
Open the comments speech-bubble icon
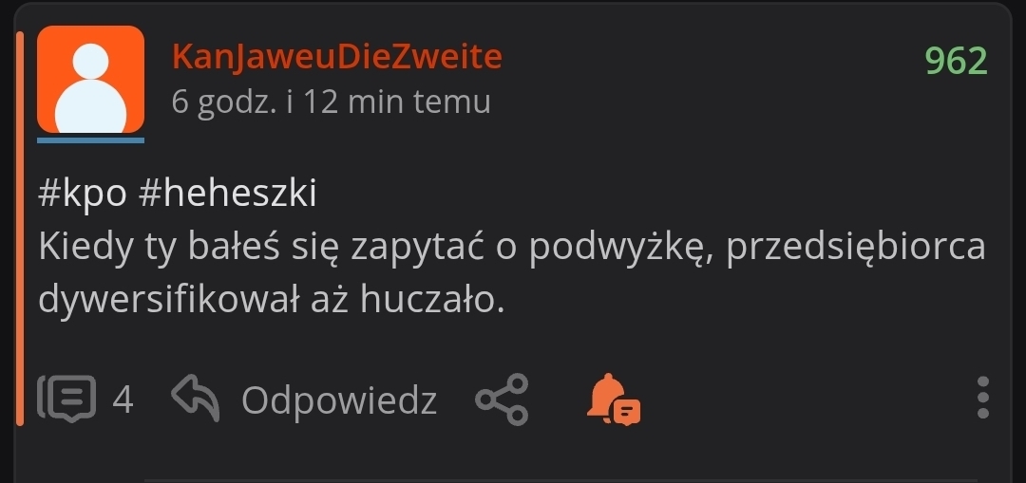tap(66, 398)
